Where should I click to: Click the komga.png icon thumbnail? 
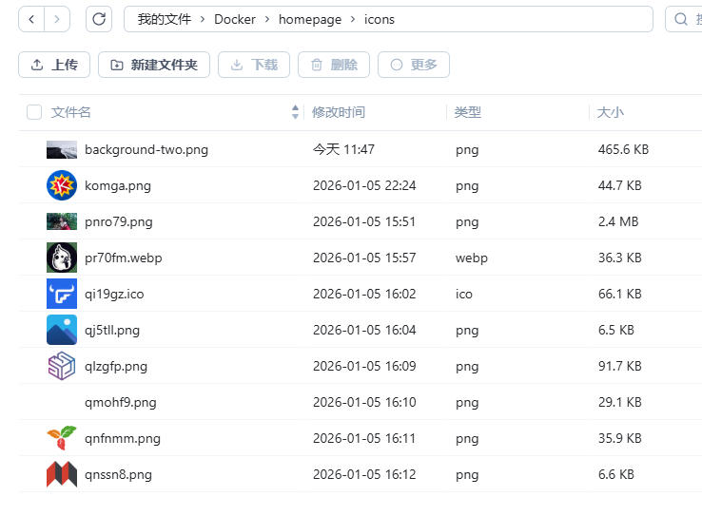pos(62,185)
